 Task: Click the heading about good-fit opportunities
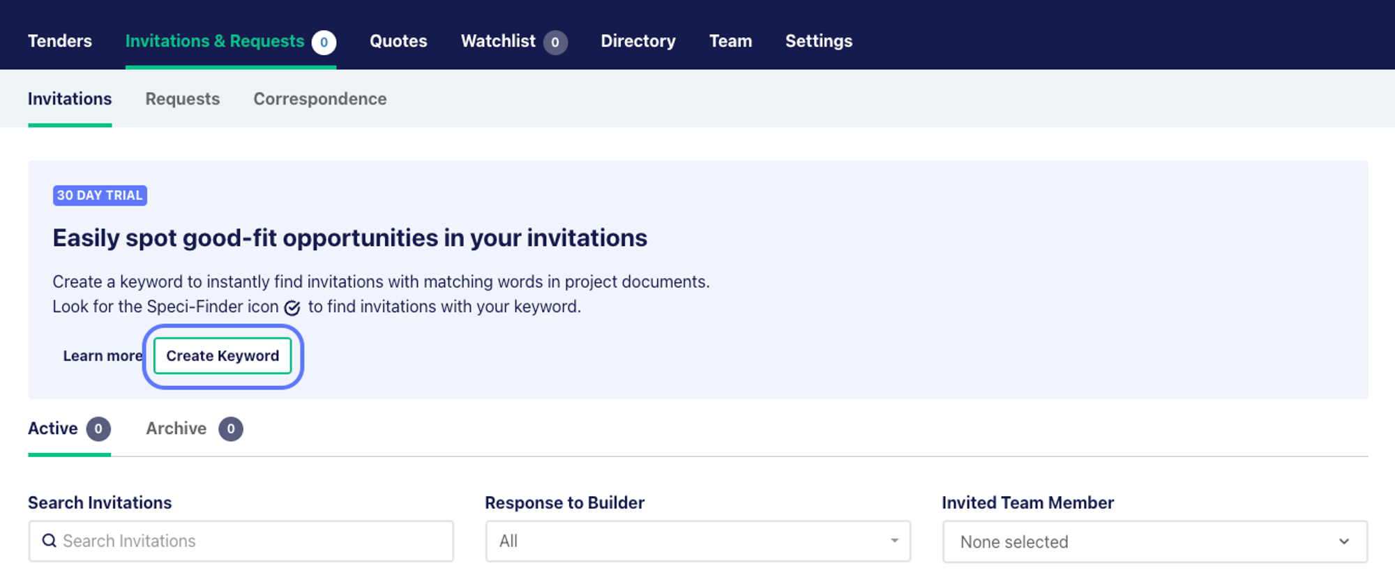coord(350,238)
